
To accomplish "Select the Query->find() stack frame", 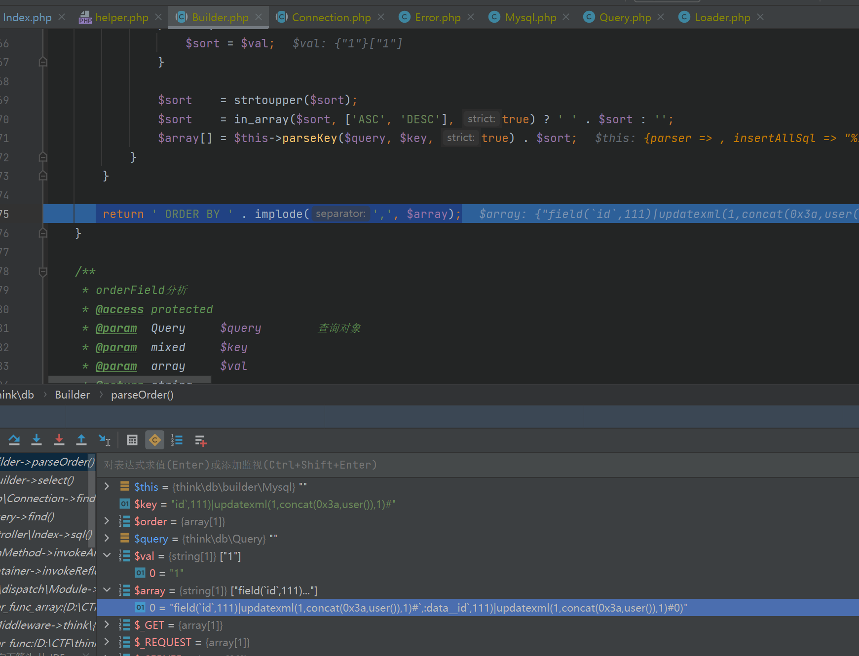I will (44, 517).
